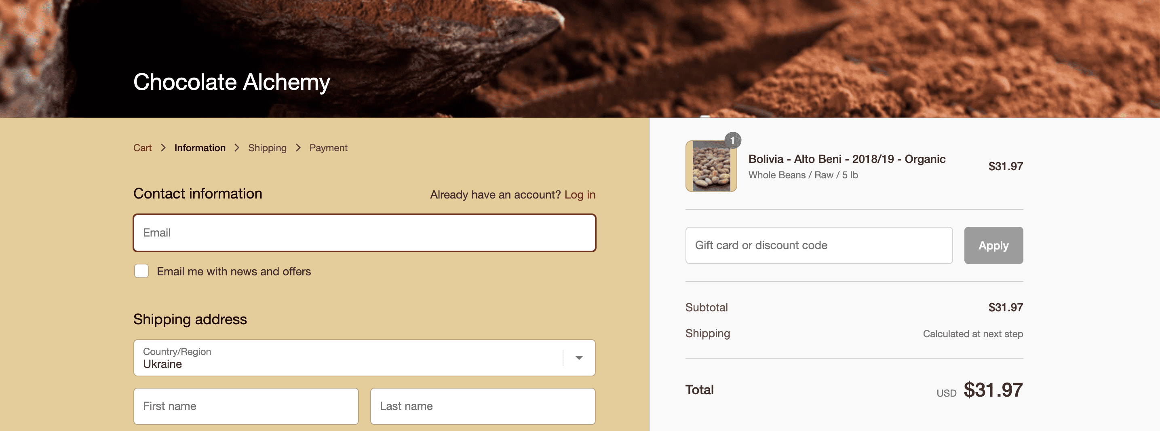Click the quantity badge on product image
This screenshot has width=1160, height=431.
[x=733, y=141]
